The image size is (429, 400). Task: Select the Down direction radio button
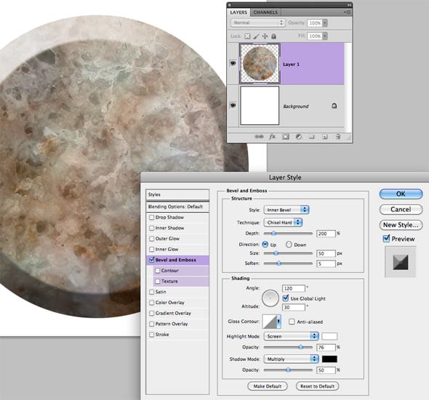tap(289, 245)
